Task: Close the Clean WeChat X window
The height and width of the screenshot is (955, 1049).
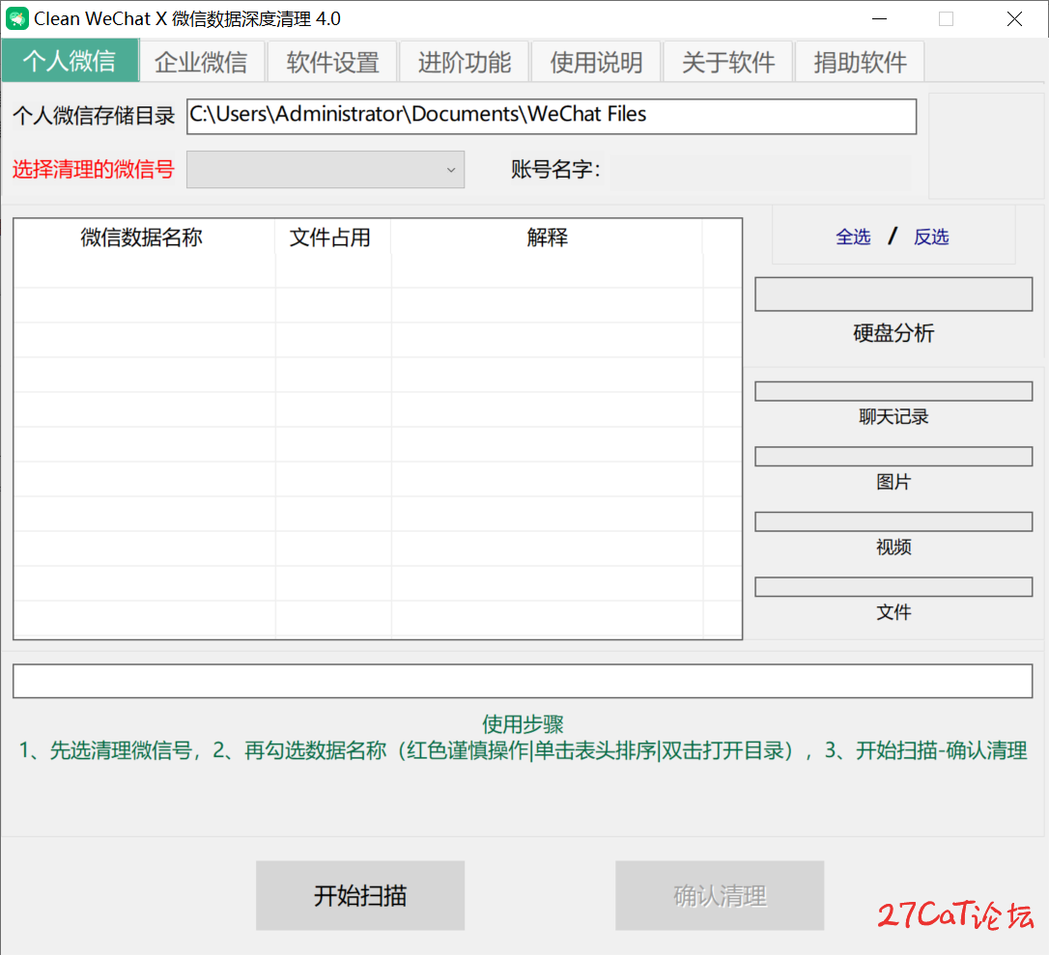Action: (1014, 18)
